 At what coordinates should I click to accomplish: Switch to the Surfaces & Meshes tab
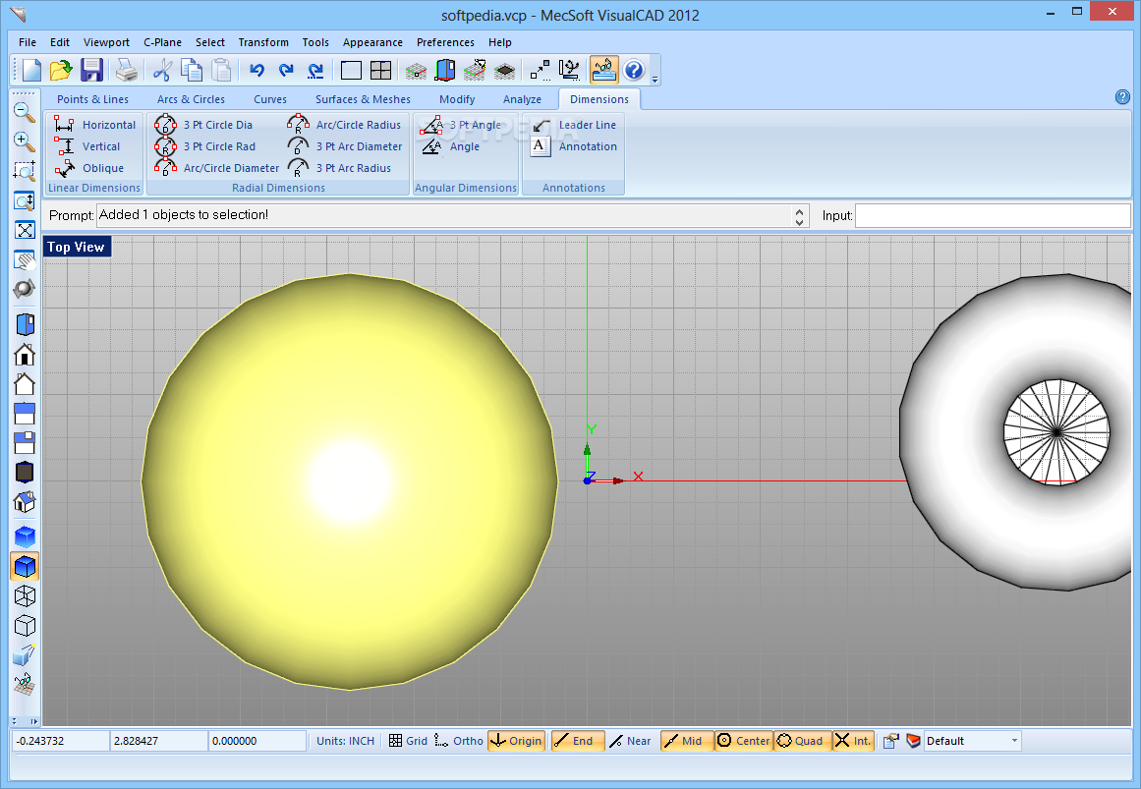click(363, 99)
